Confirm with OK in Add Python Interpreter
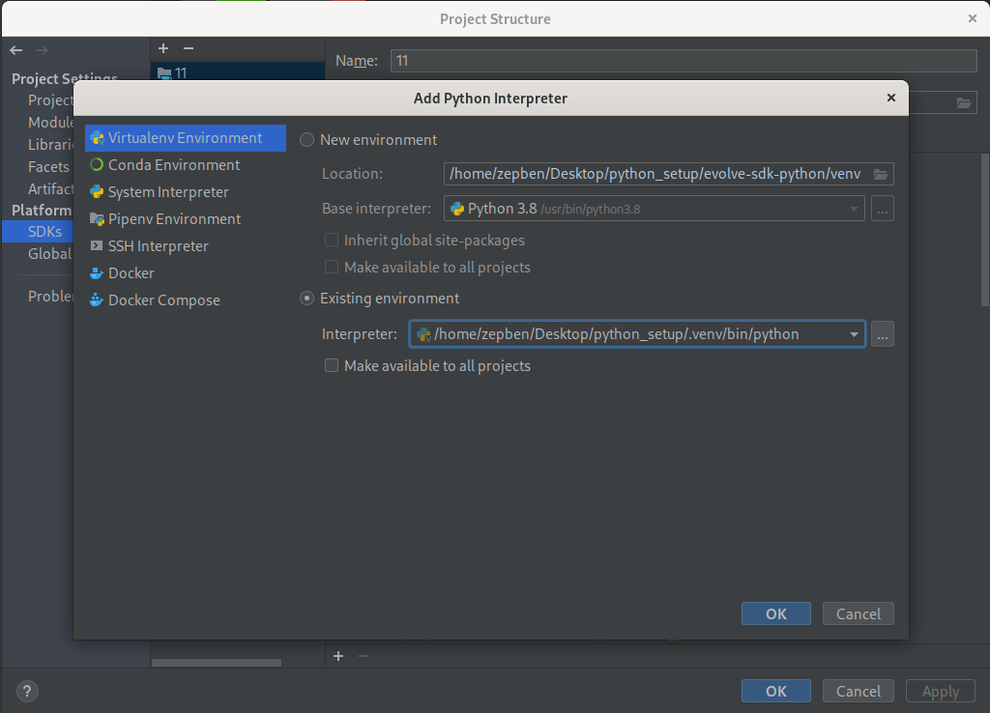This screenshot has width=990, height=713. point(775,613)
